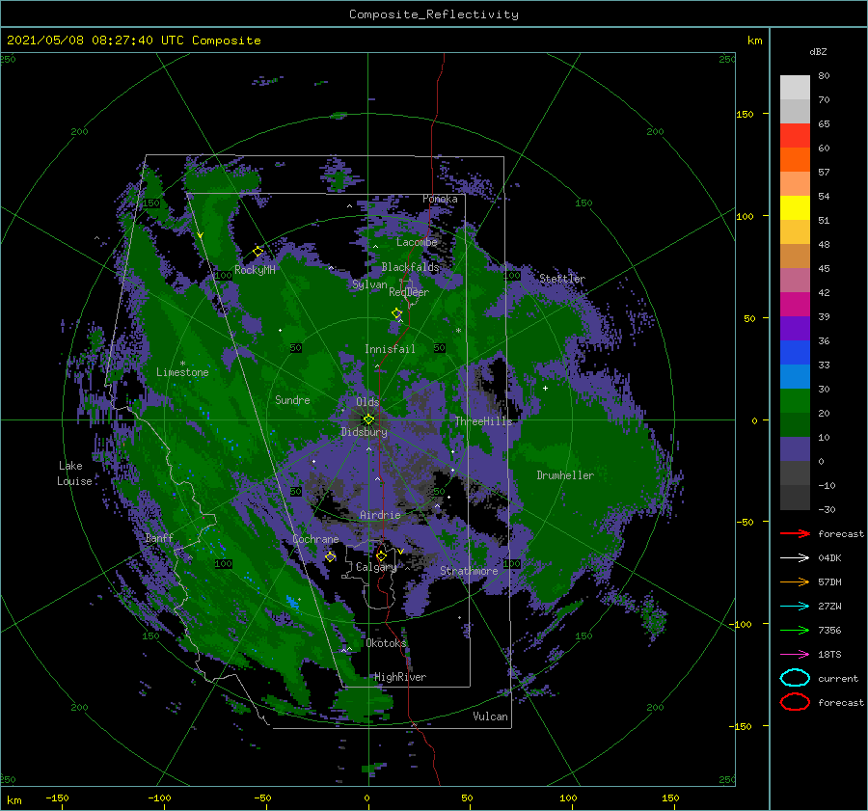Click the Sylvan label

click(x=369, y=284)
